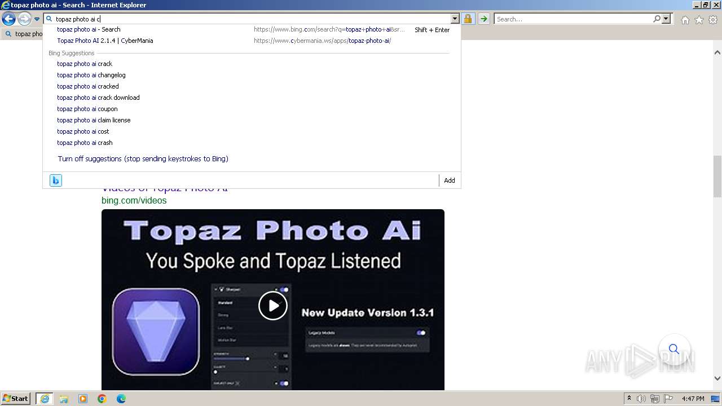Screen dimensions: 722x406
Task: Open the Topaz Photo AI video thumbnail
Action: (x=273, y=299)
